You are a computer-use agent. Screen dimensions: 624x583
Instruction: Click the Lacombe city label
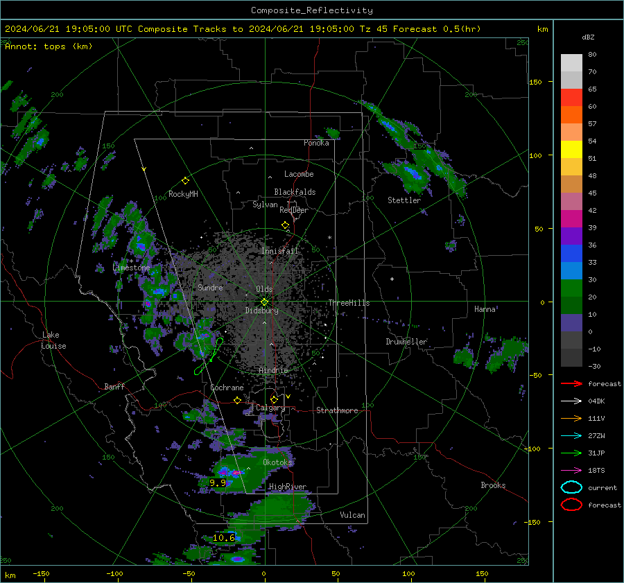coord(299,174)
